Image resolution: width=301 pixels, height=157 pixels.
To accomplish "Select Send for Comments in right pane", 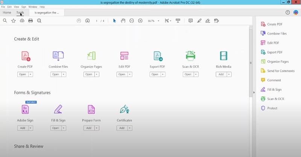I will 278,71.
